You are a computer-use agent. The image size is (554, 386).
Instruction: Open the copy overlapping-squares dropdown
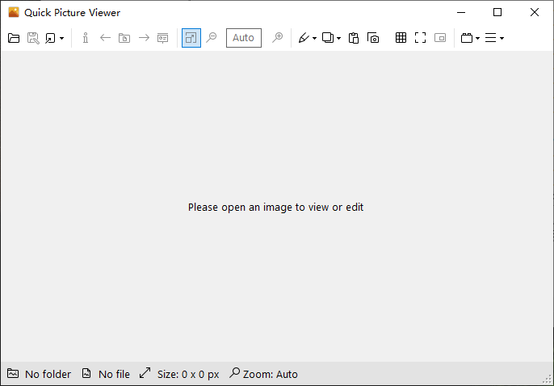[x=331, y=38]
